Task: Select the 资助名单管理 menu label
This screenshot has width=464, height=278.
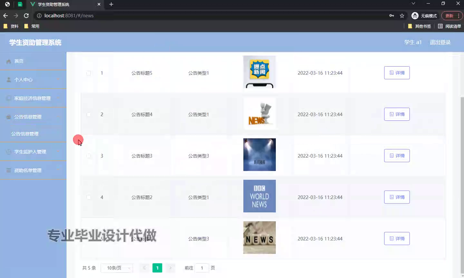Action: click(28, 170)
